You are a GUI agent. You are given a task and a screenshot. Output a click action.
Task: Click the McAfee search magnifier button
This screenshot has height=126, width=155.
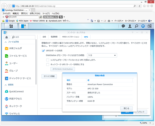coord(41,17)
